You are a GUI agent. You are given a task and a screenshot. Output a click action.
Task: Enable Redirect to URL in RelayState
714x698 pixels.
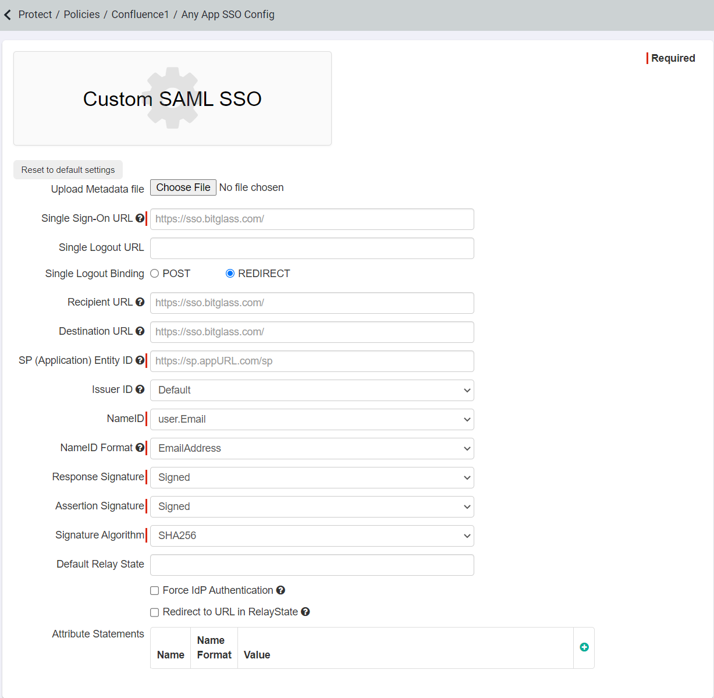coord(154,612)
